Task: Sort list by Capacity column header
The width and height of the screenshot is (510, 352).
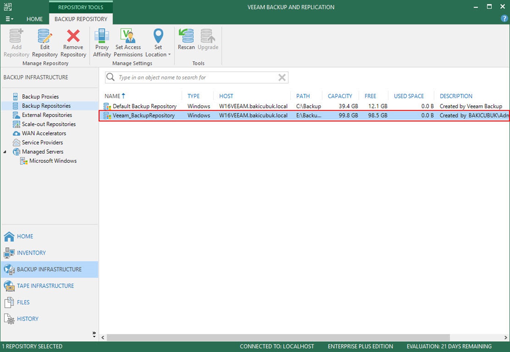Action: tap(340, 96)
